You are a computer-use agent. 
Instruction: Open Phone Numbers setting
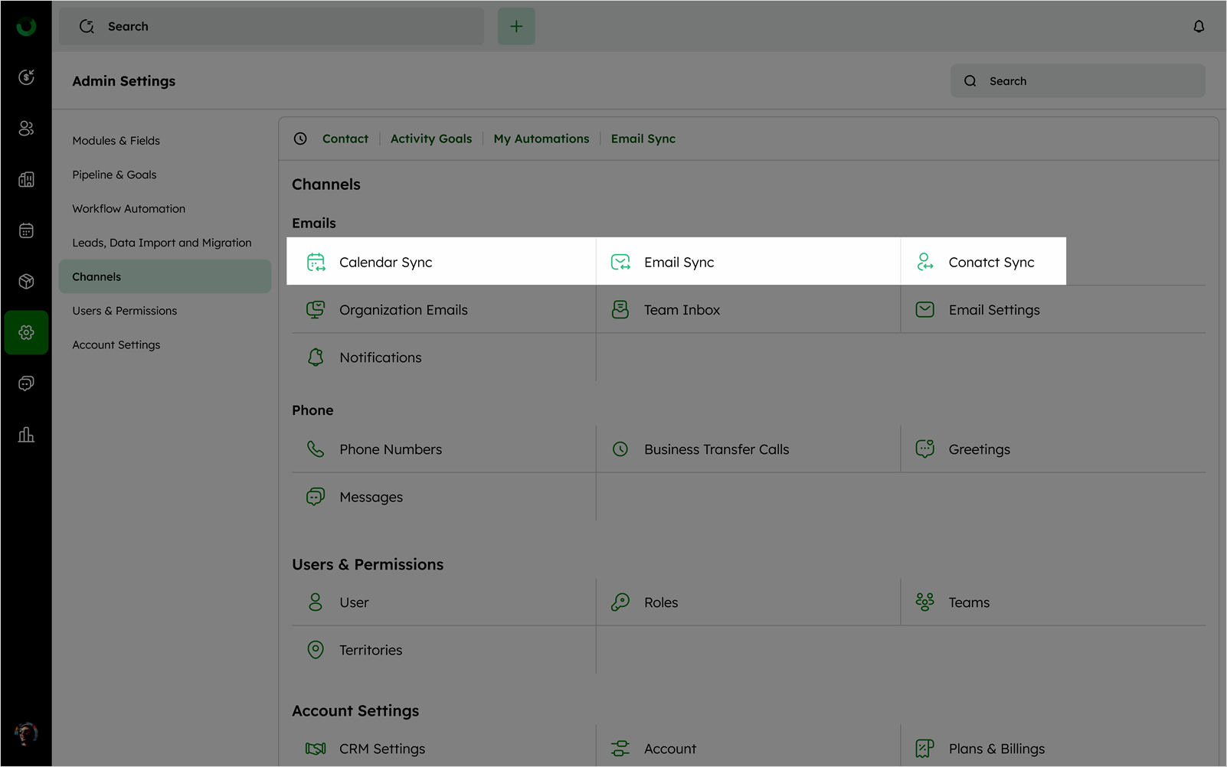click(x=443, y=449)
